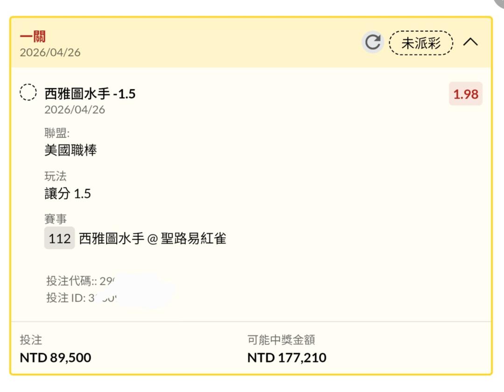This screenshot has width=504, height=392.
Task: Click the 未派彩 status badge
Action: (421, 43)
